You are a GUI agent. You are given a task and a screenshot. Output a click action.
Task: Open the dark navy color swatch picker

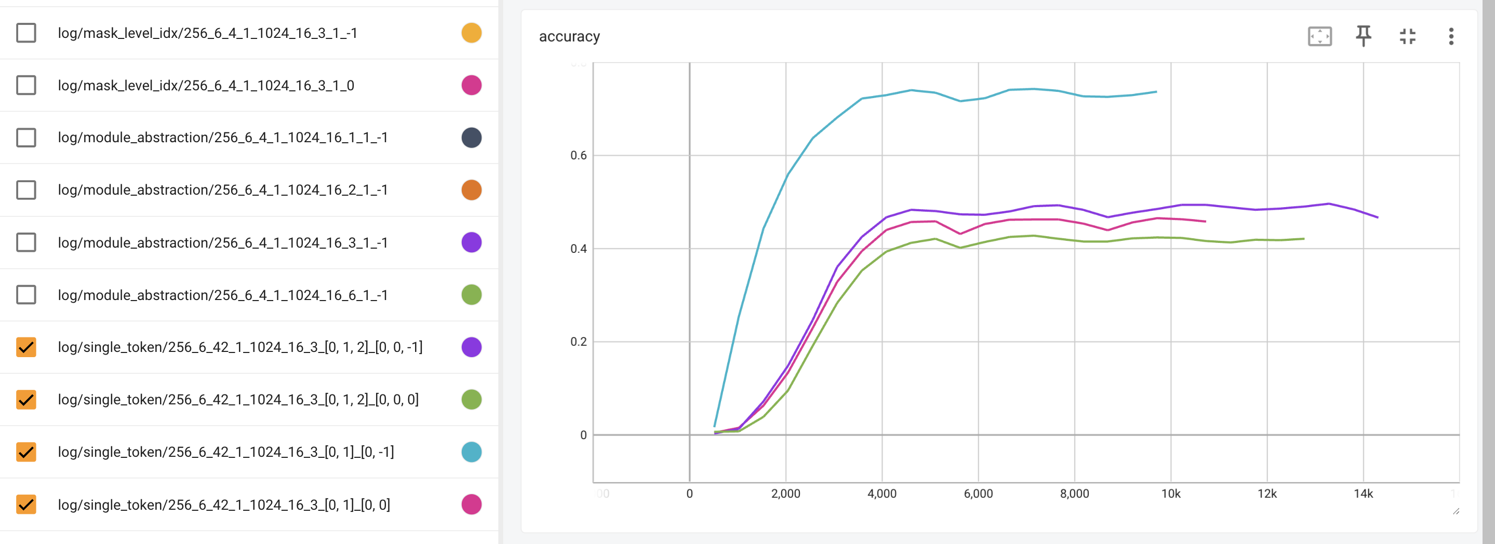471,138
